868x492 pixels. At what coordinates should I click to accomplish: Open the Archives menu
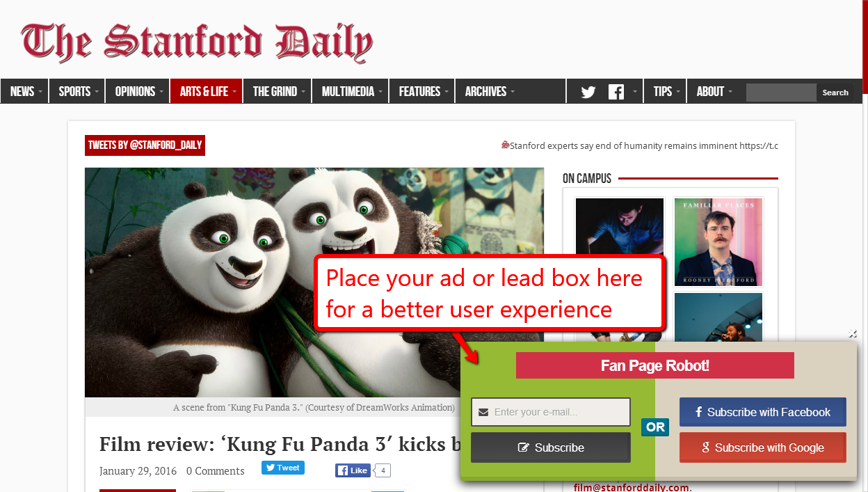click(489, 91)
